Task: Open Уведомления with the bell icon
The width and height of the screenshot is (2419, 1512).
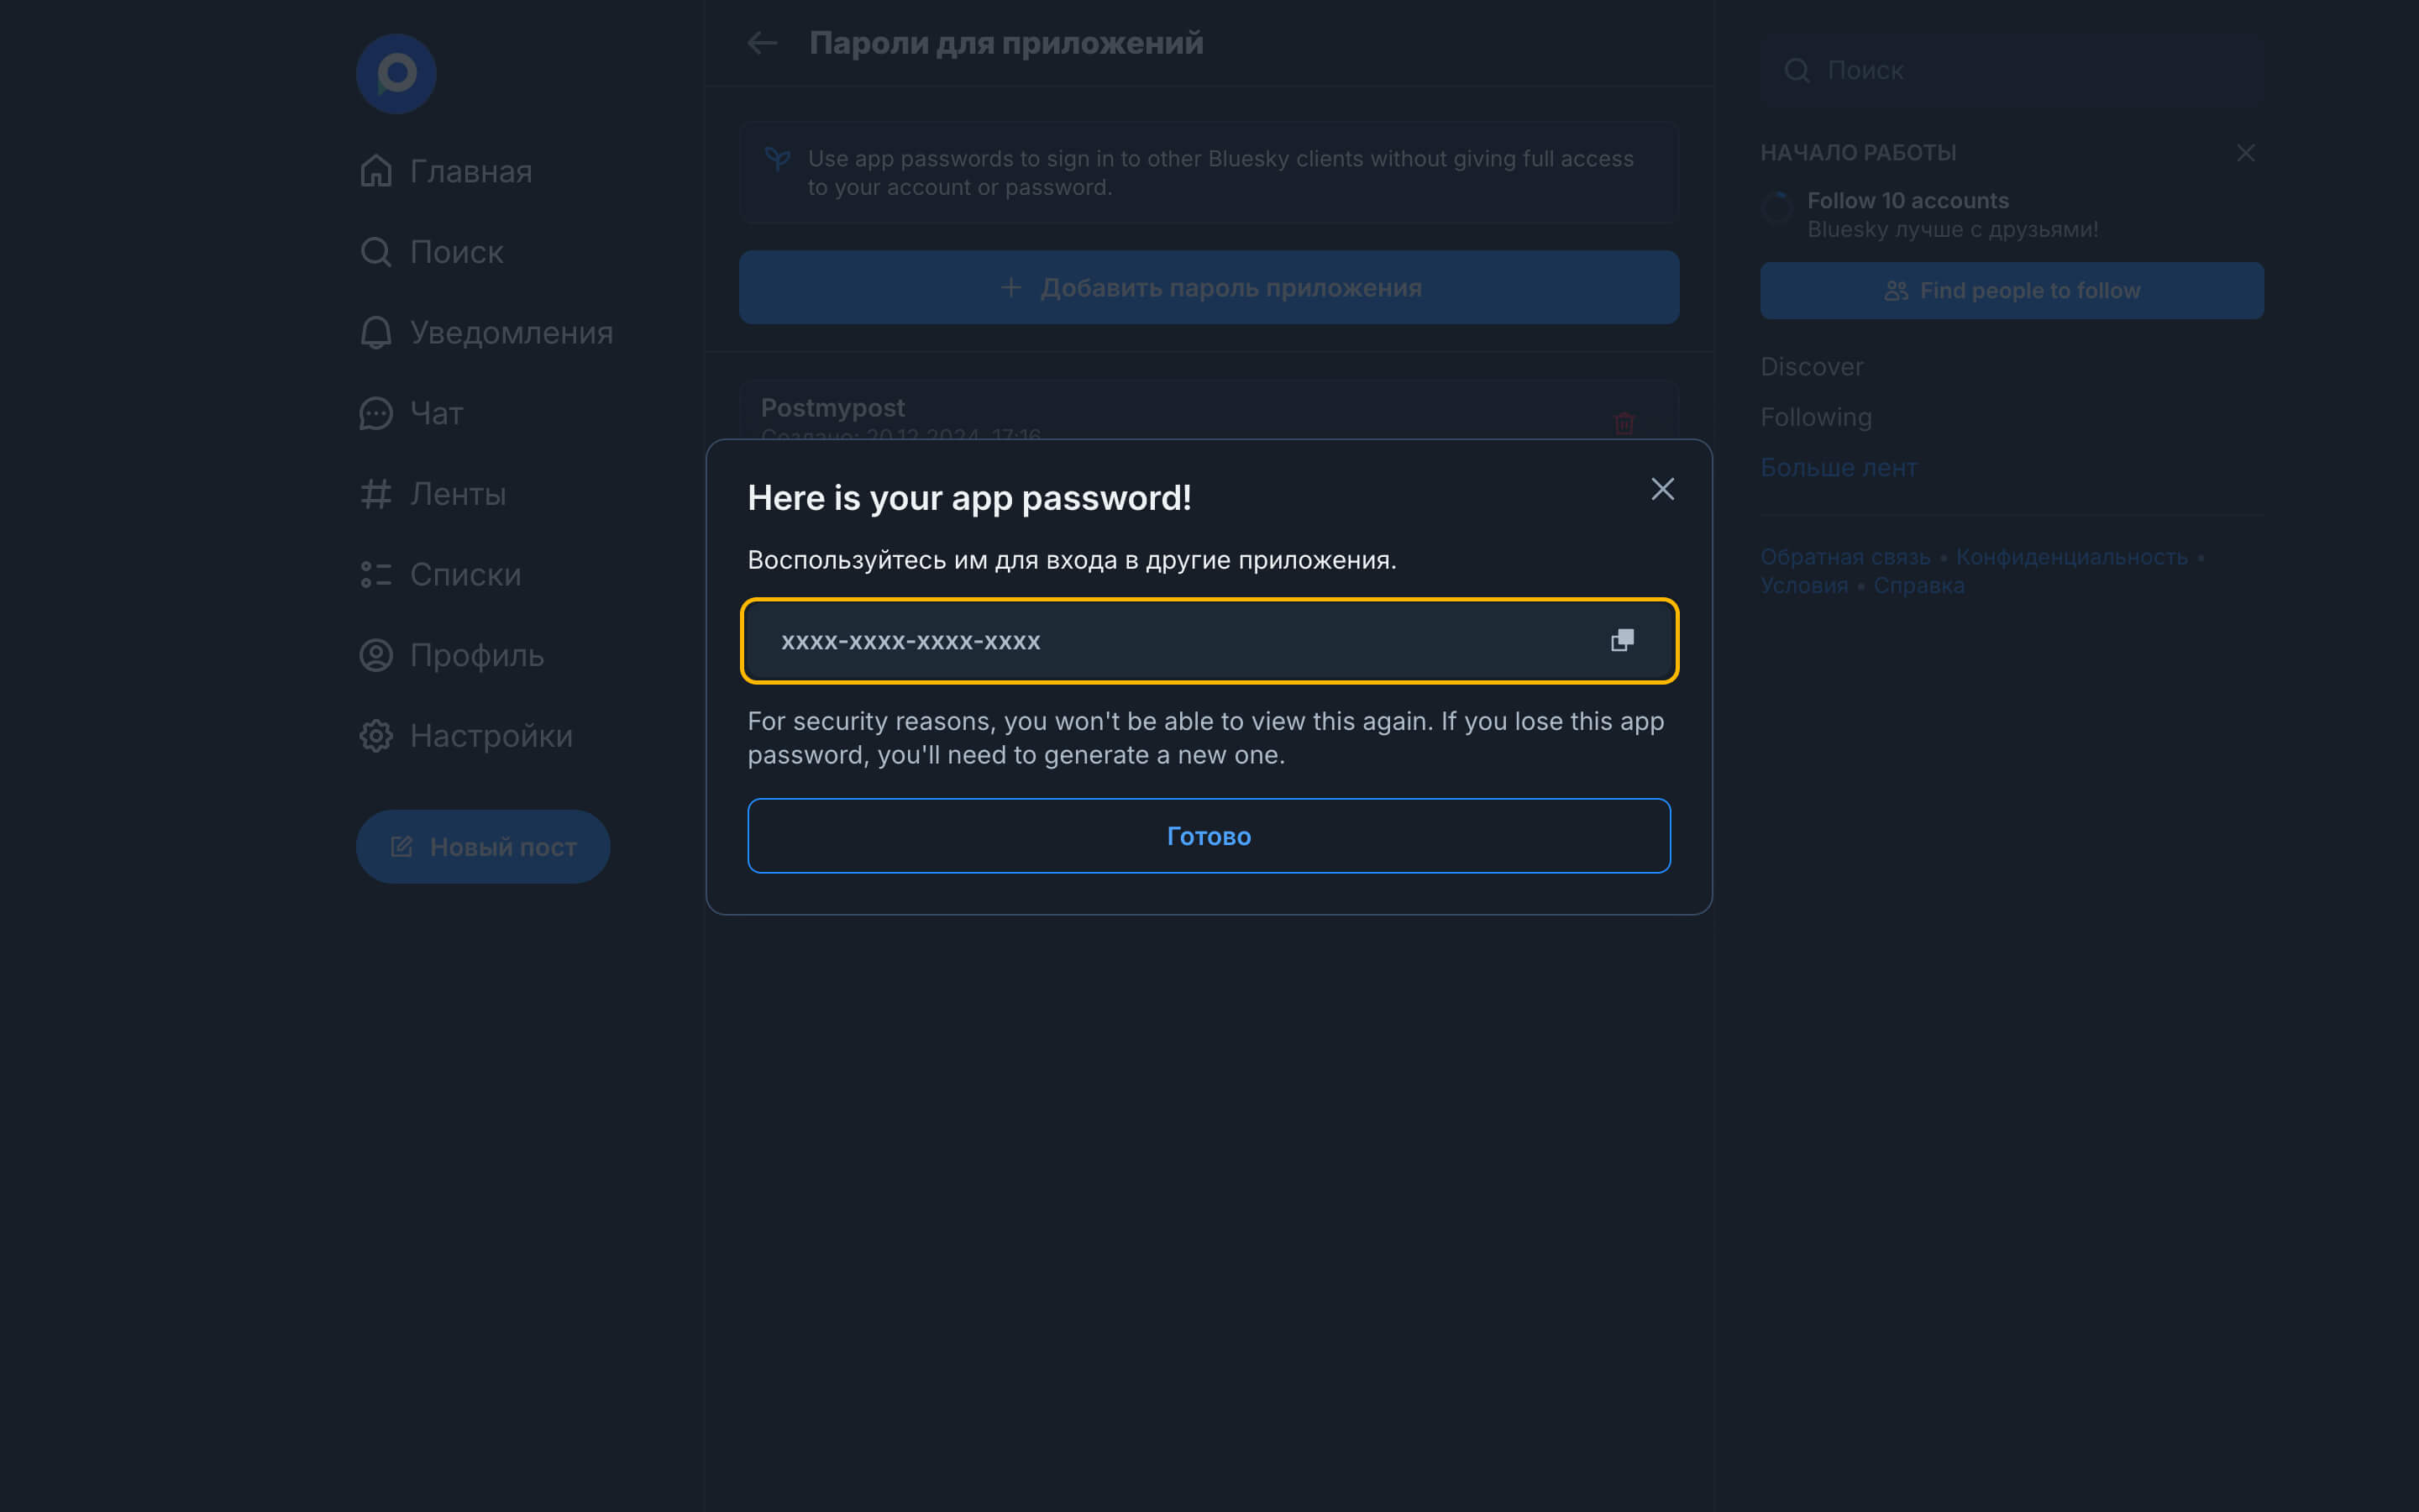Action: pos(485,332)
